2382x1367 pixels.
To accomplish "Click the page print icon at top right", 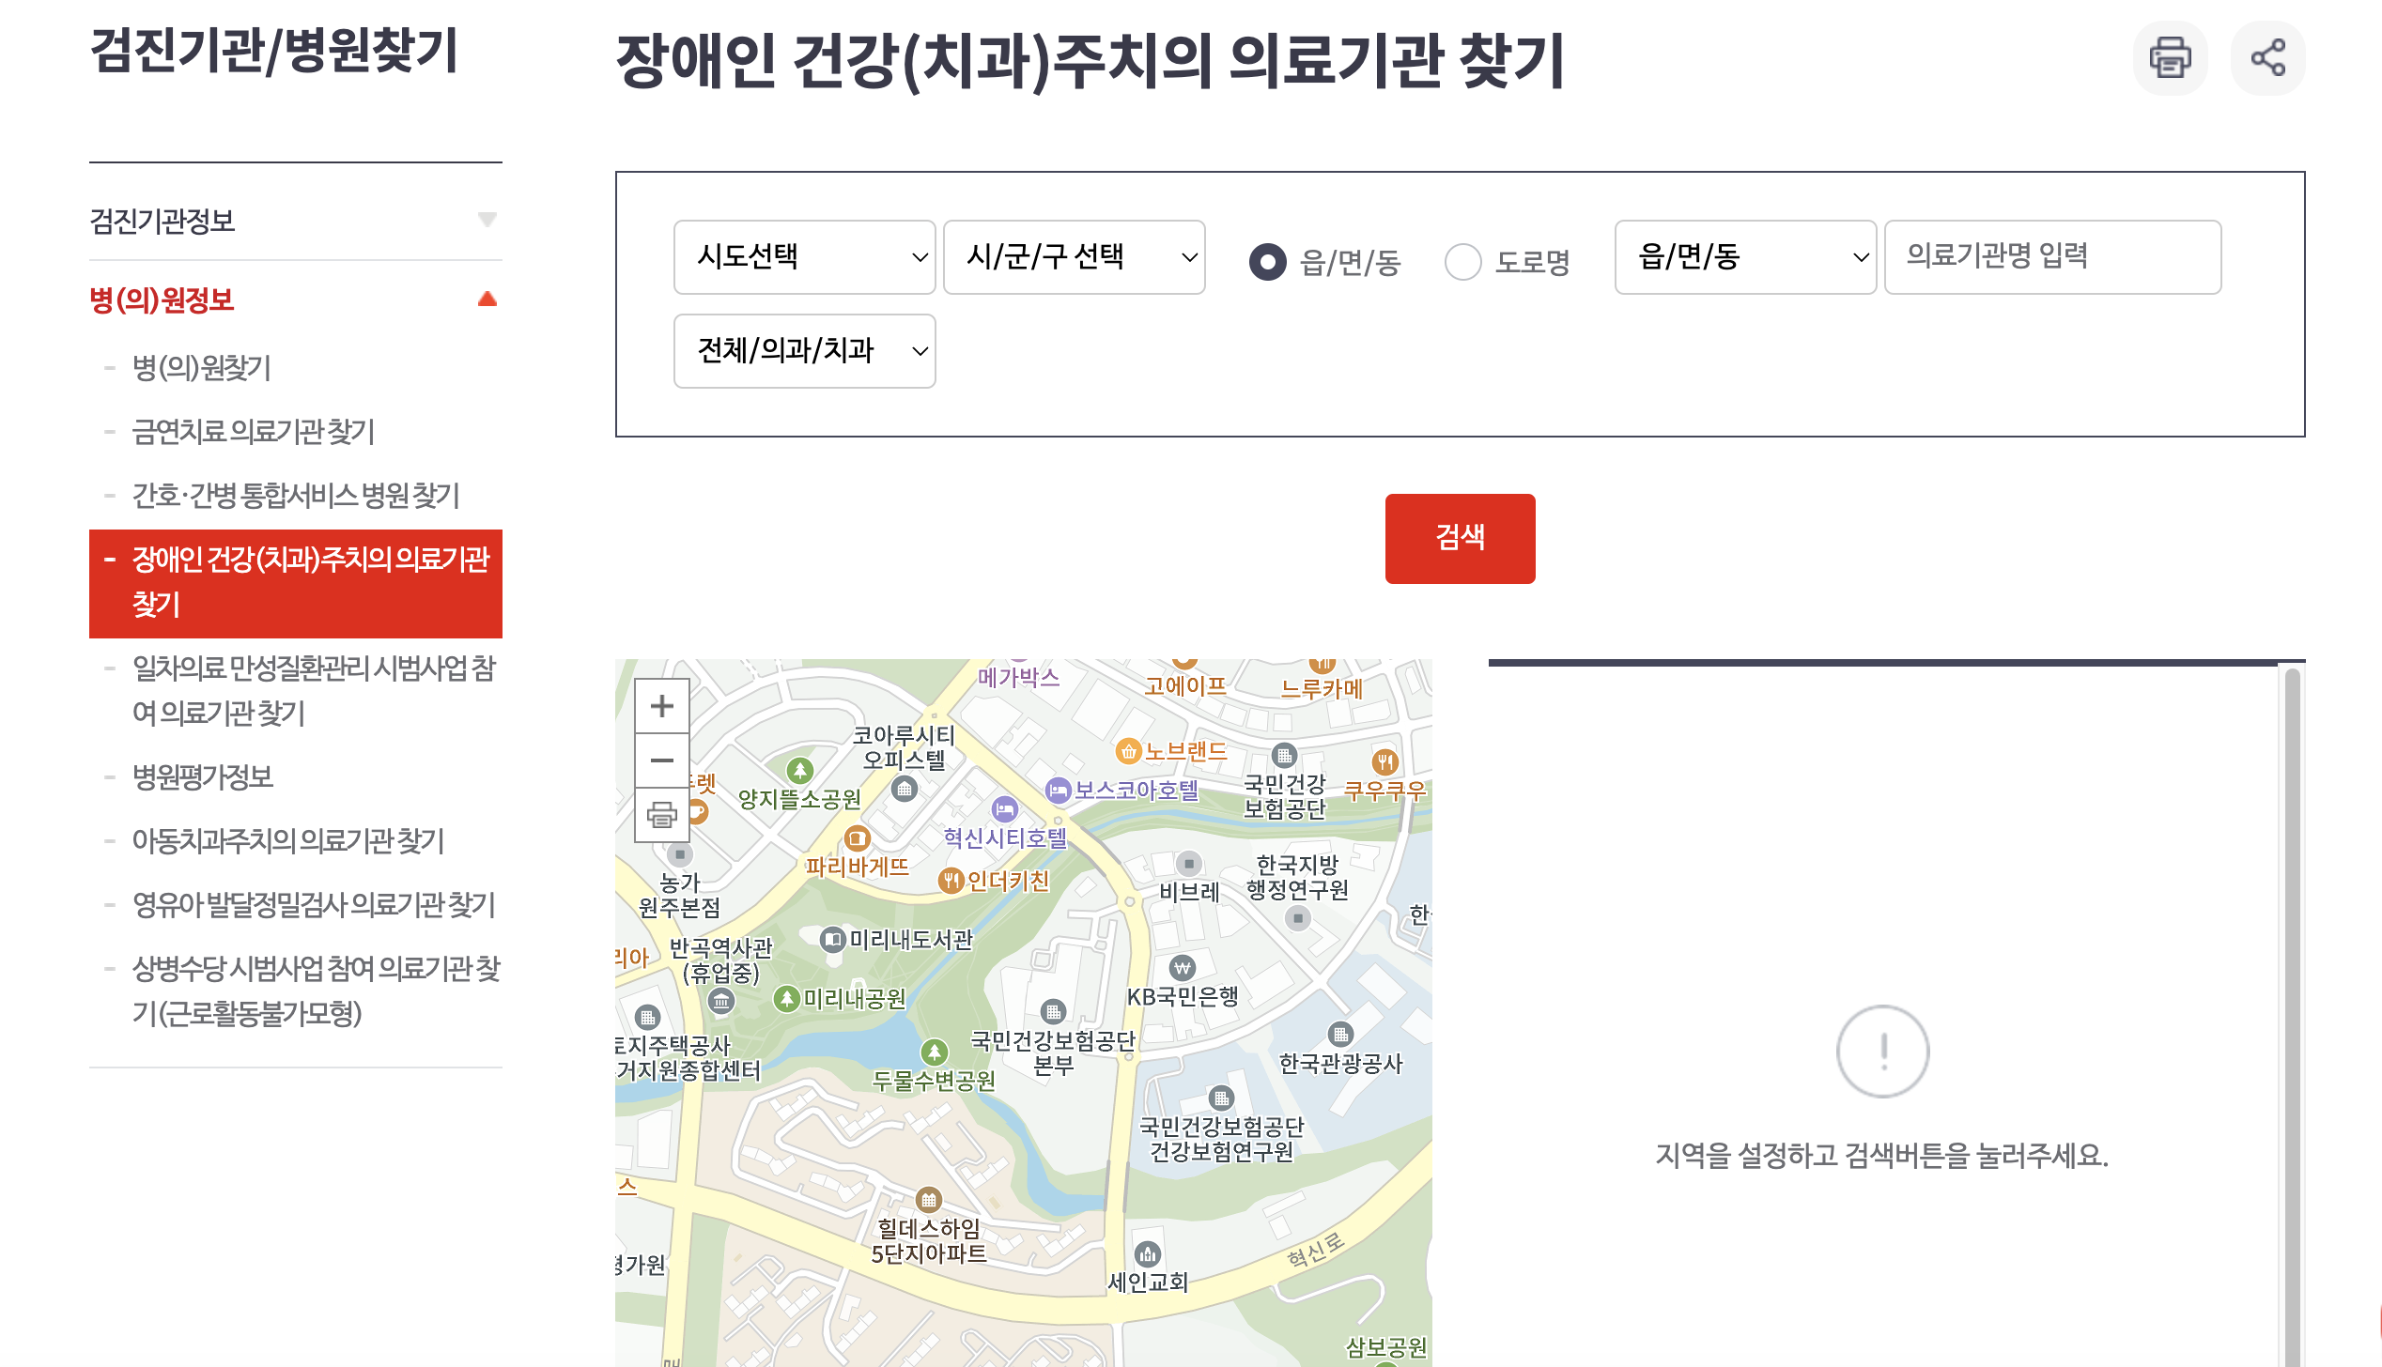I will click(x=2170, y=58).
